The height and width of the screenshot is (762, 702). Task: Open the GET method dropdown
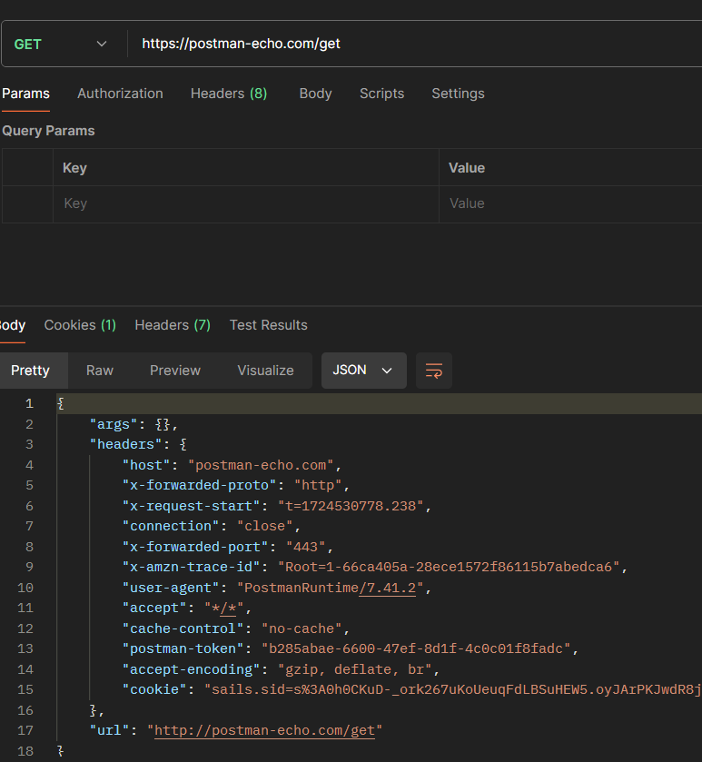(x=61, y=45)
